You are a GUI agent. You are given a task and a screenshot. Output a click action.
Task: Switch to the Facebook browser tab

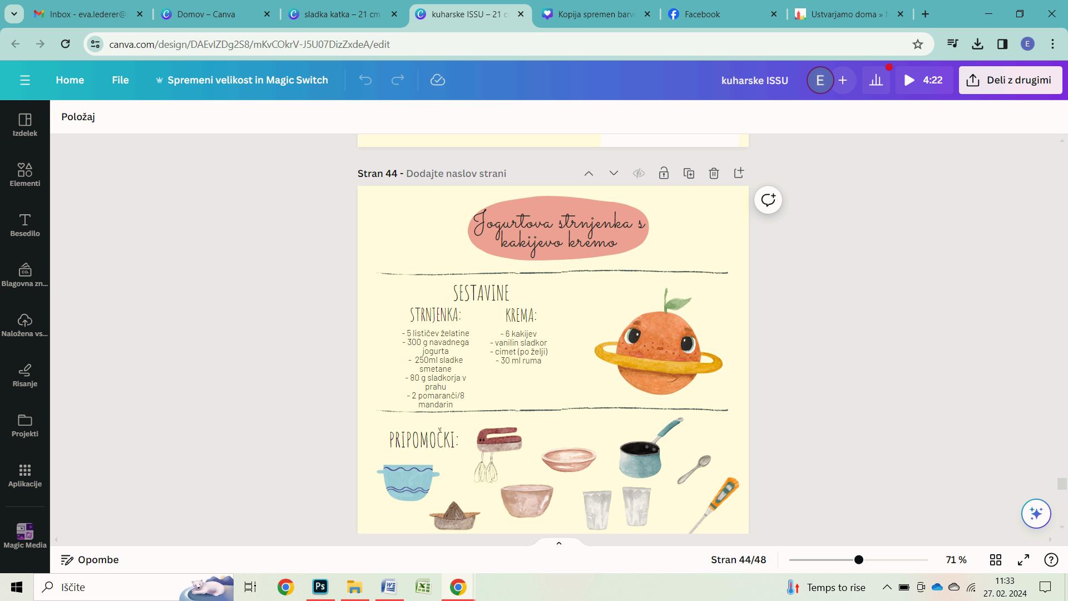(x=723, y=14)
